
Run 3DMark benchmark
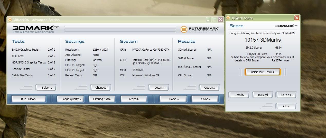click(29, 99)
